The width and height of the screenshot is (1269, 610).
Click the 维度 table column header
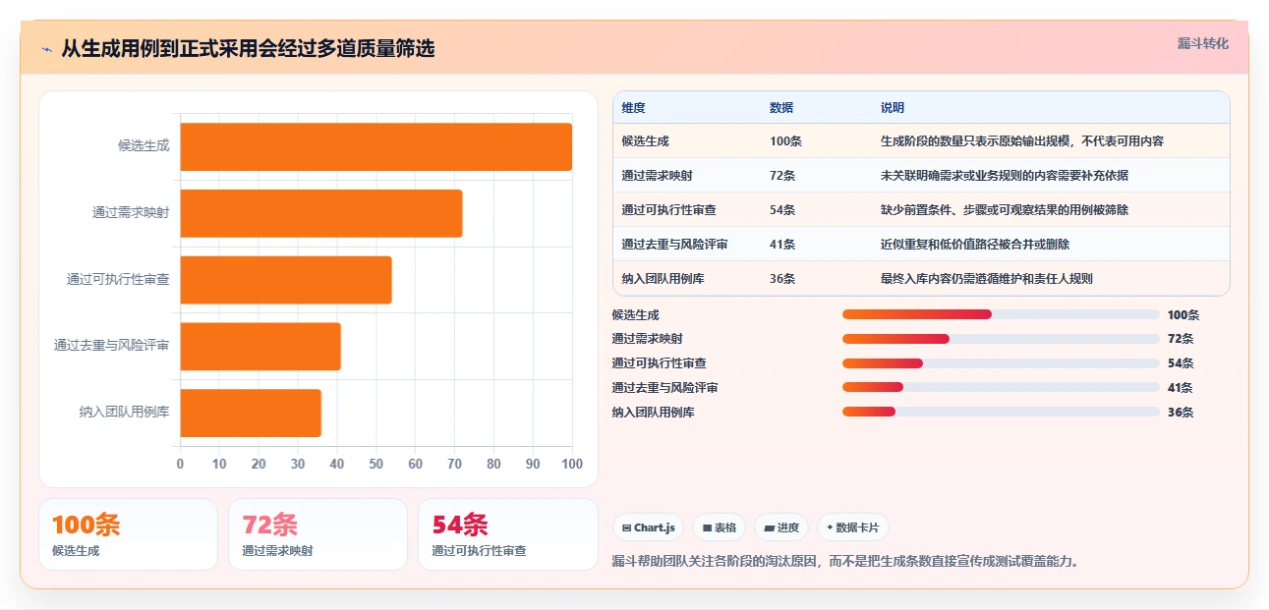pyautogui.click(x=634, y=107)
